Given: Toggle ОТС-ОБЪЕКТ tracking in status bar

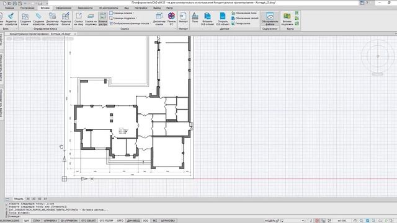Looking at the screenshot, I should tap(88, 221).
